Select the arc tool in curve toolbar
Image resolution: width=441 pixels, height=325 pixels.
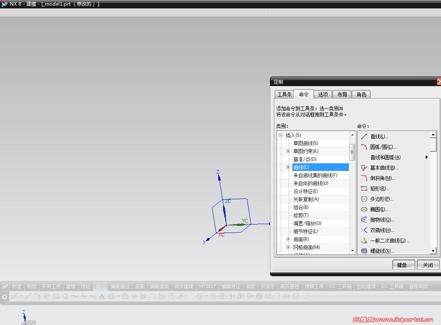point(37,296)
